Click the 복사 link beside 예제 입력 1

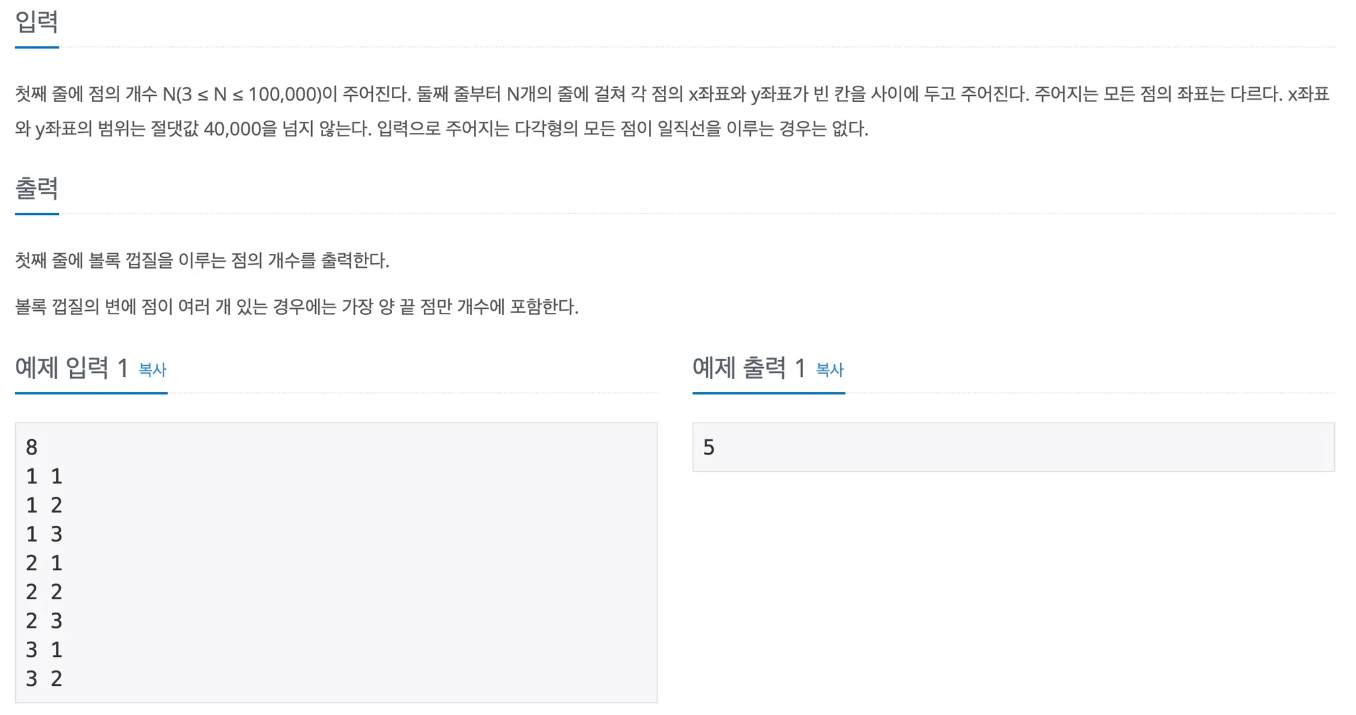[152, 370]
